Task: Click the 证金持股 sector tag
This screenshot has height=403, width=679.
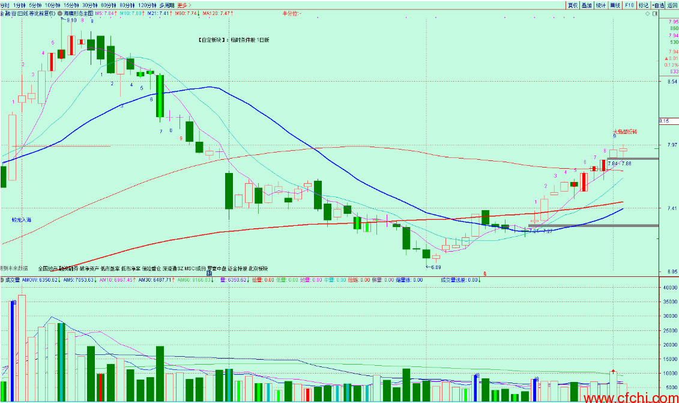Action: click(x=237, y=268)
